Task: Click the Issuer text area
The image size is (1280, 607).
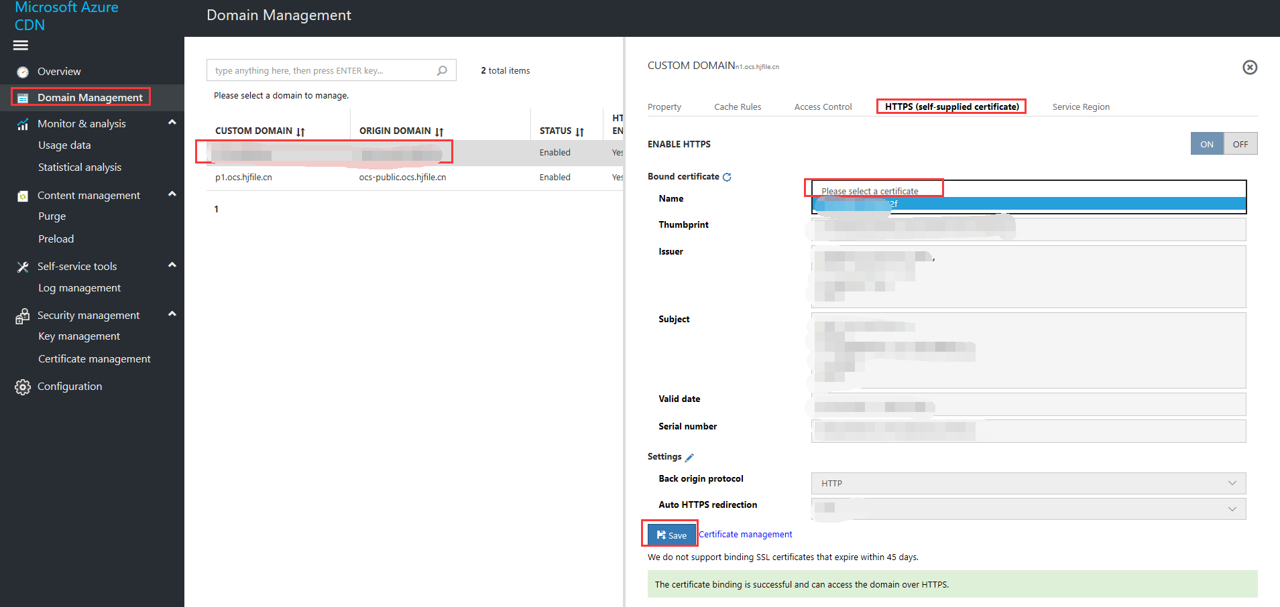Action: [1029, 277]
